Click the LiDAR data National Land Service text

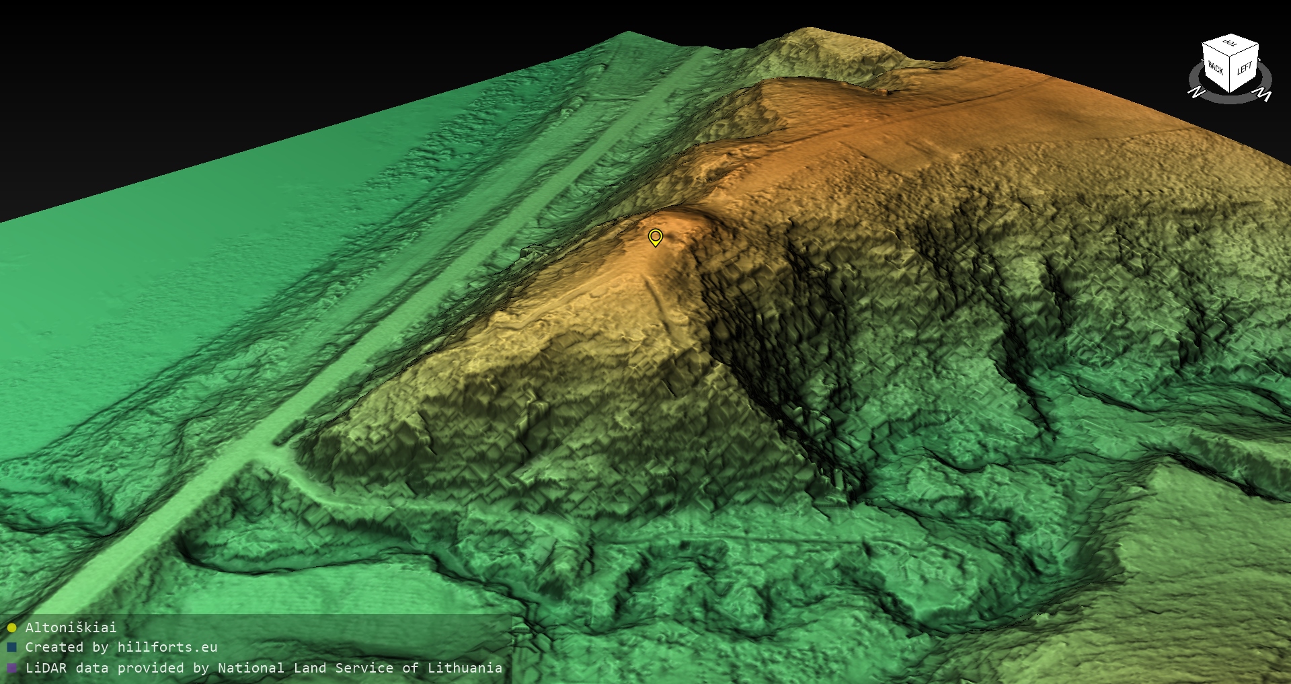pos(264,668)
